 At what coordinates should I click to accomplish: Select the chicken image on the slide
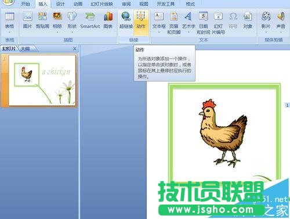click(223, 134)
